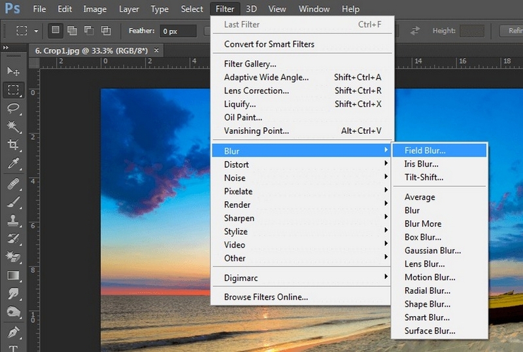Open the Layer menu
Screen dimensions: 523x352
coord(129,9)
